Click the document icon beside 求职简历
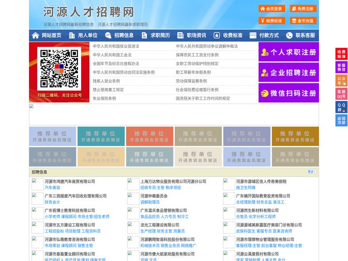This screenshot has height=261, width=348. [x=144, y=35]
